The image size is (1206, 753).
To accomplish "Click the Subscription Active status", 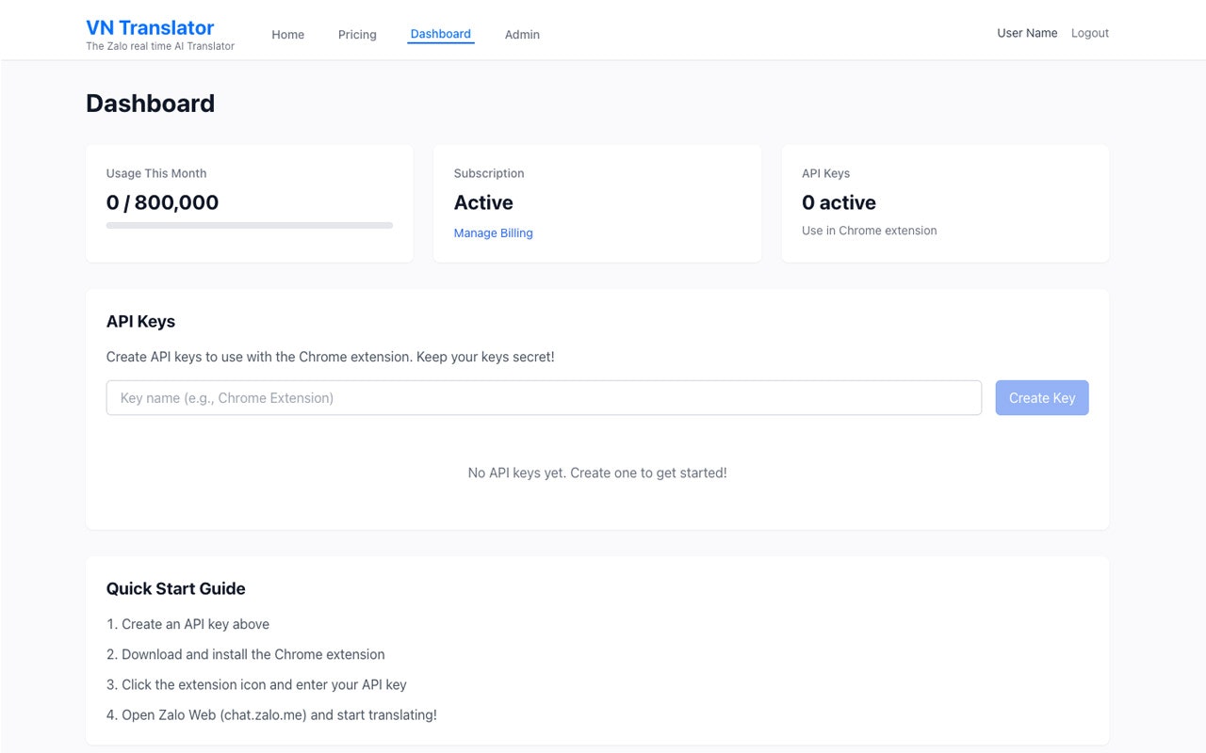I will tap(483, 202).
